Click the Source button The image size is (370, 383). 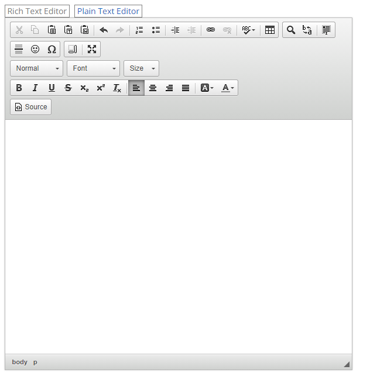tap(31, 107)
